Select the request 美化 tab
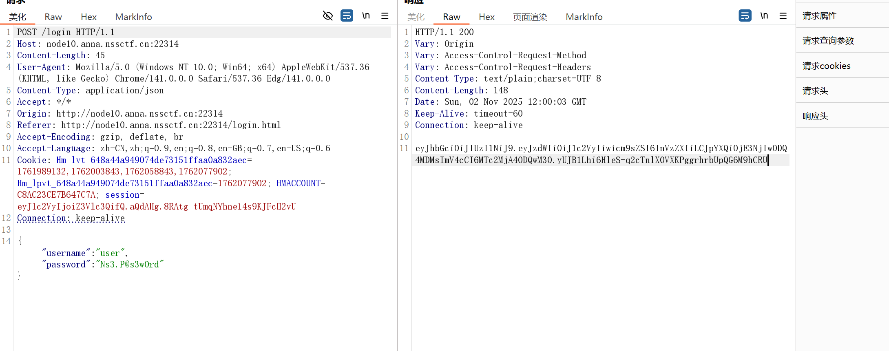Screen dimensions: 889x351 tap(18, 17)
